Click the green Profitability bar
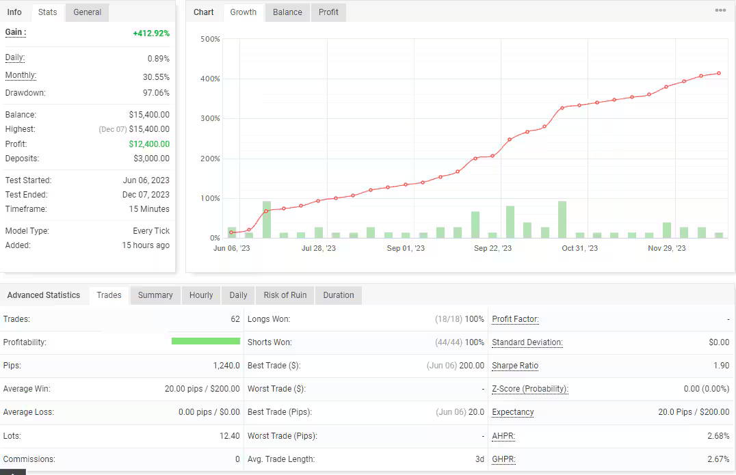 pos(206,341)
